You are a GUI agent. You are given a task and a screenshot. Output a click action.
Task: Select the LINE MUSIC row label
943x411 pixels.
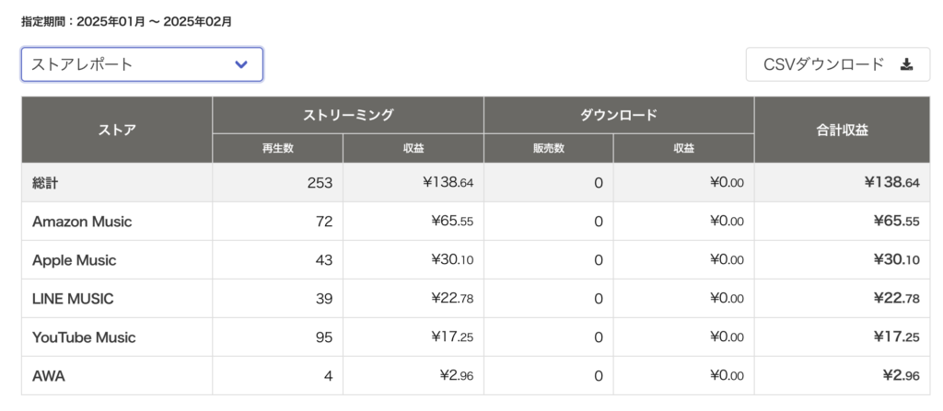(73, 299)
